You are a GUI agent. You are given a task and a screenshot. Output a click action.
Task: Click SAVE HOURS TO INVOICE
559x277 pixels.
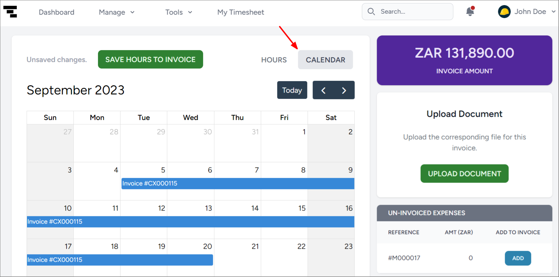tap(150, 59)
